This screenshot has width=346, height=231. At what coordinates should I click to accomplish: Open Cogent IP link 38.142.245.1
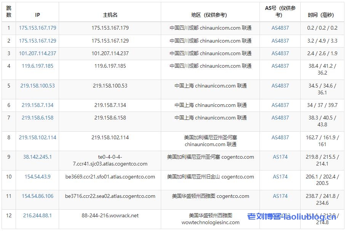(37, 157)
